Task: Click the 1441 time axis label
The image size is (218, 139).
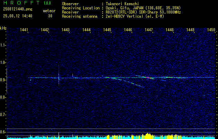Action: click(x=24, y=30)
